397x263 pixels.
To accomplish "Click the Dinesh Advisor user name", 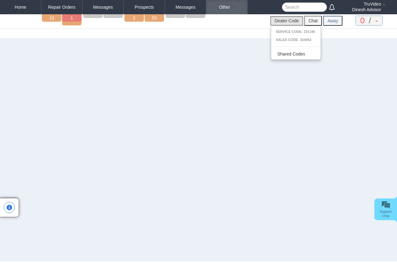I will (x=367, y=10).
